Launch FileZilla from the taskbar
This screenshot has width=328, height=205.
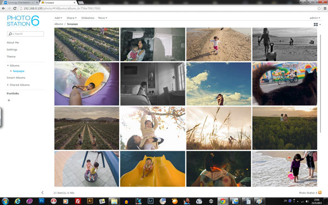(x=78, y=201)
